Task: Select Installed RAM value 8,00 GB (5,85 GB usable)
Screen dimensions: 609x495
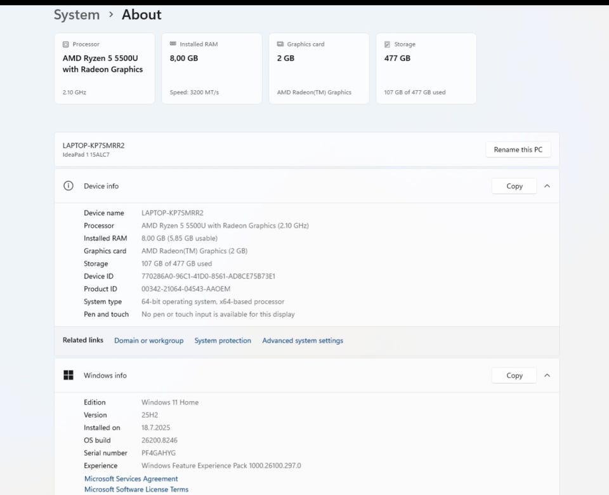Action: (x=180, y=238)
